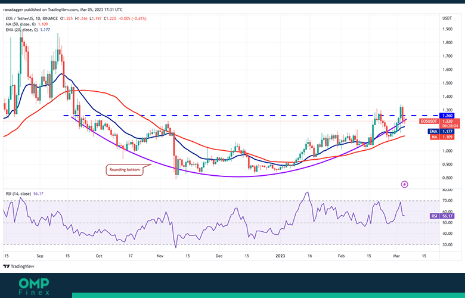The height and width of the screenshot is (298, 465).
Task: Click the MA 1.109 axis label
Action: 442,137
